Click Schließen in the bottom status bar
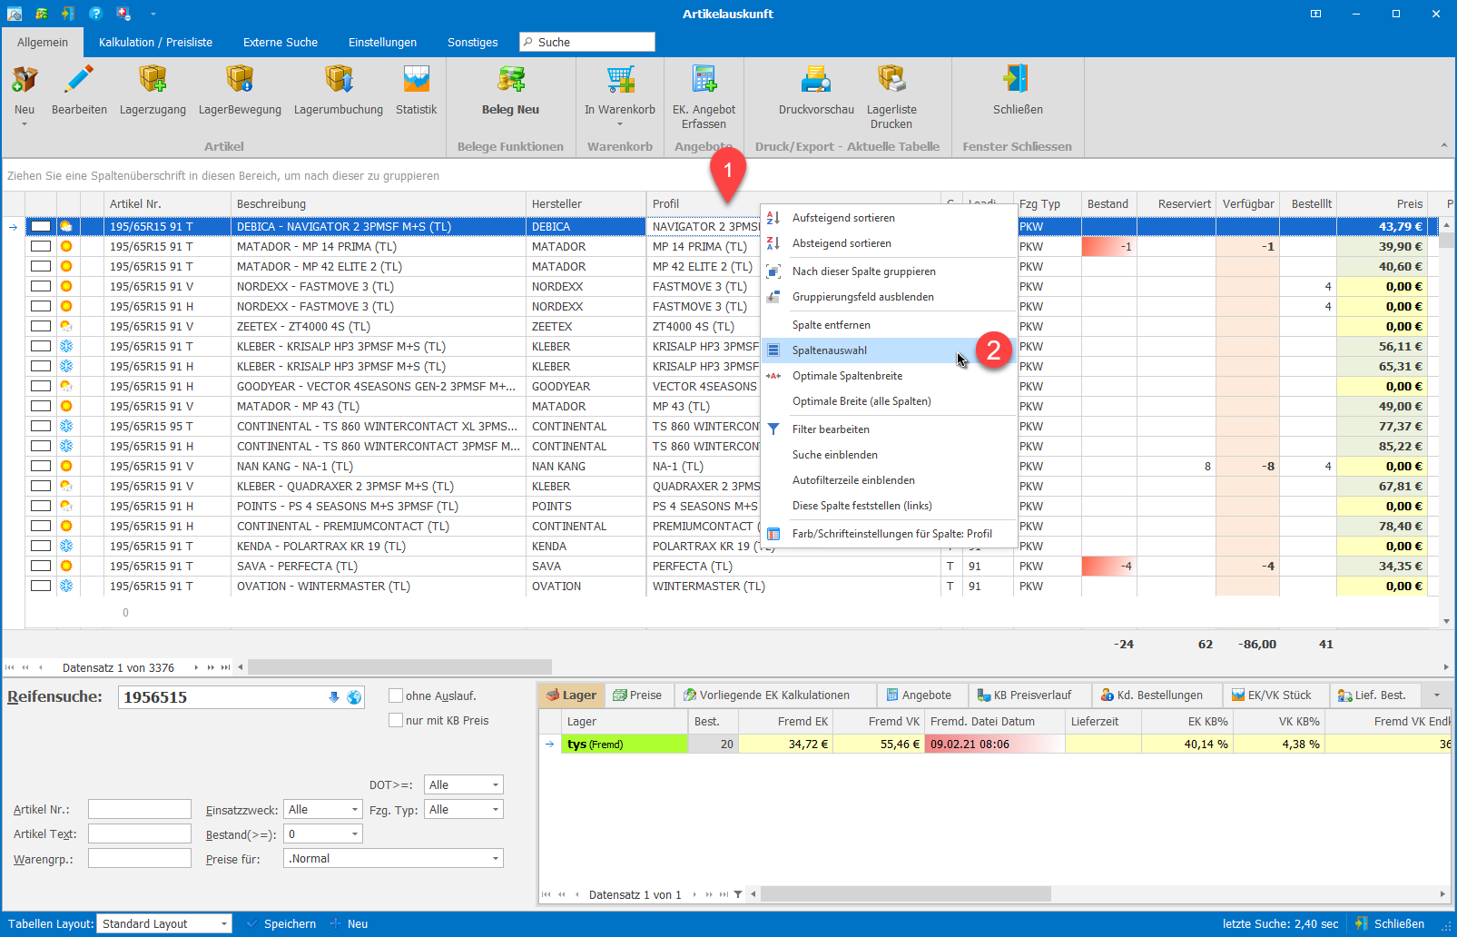 tap(1390, 923)
